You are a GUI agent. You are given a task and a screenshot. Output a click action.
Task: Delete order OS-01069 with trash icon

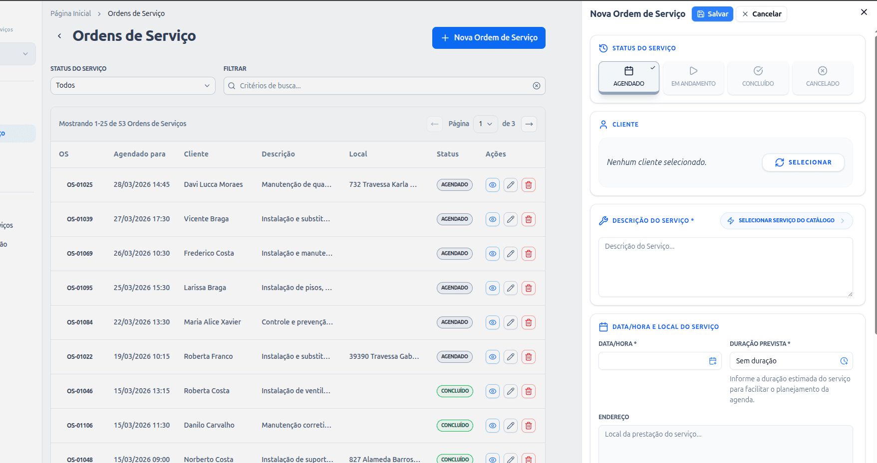[x=528, y=254]
